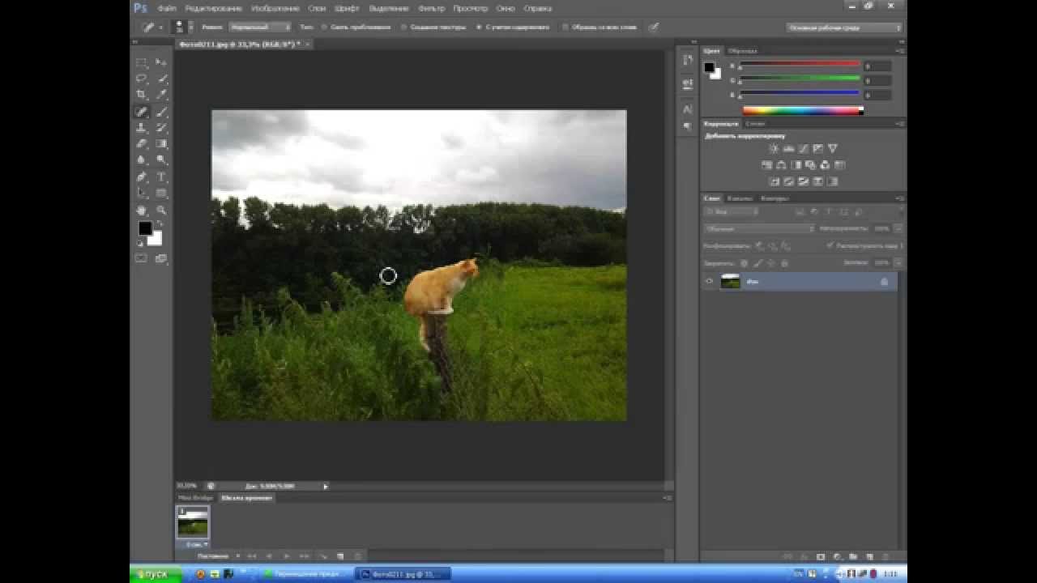
Task: Add a Vibrance adjustment
Action: [832, 148]
